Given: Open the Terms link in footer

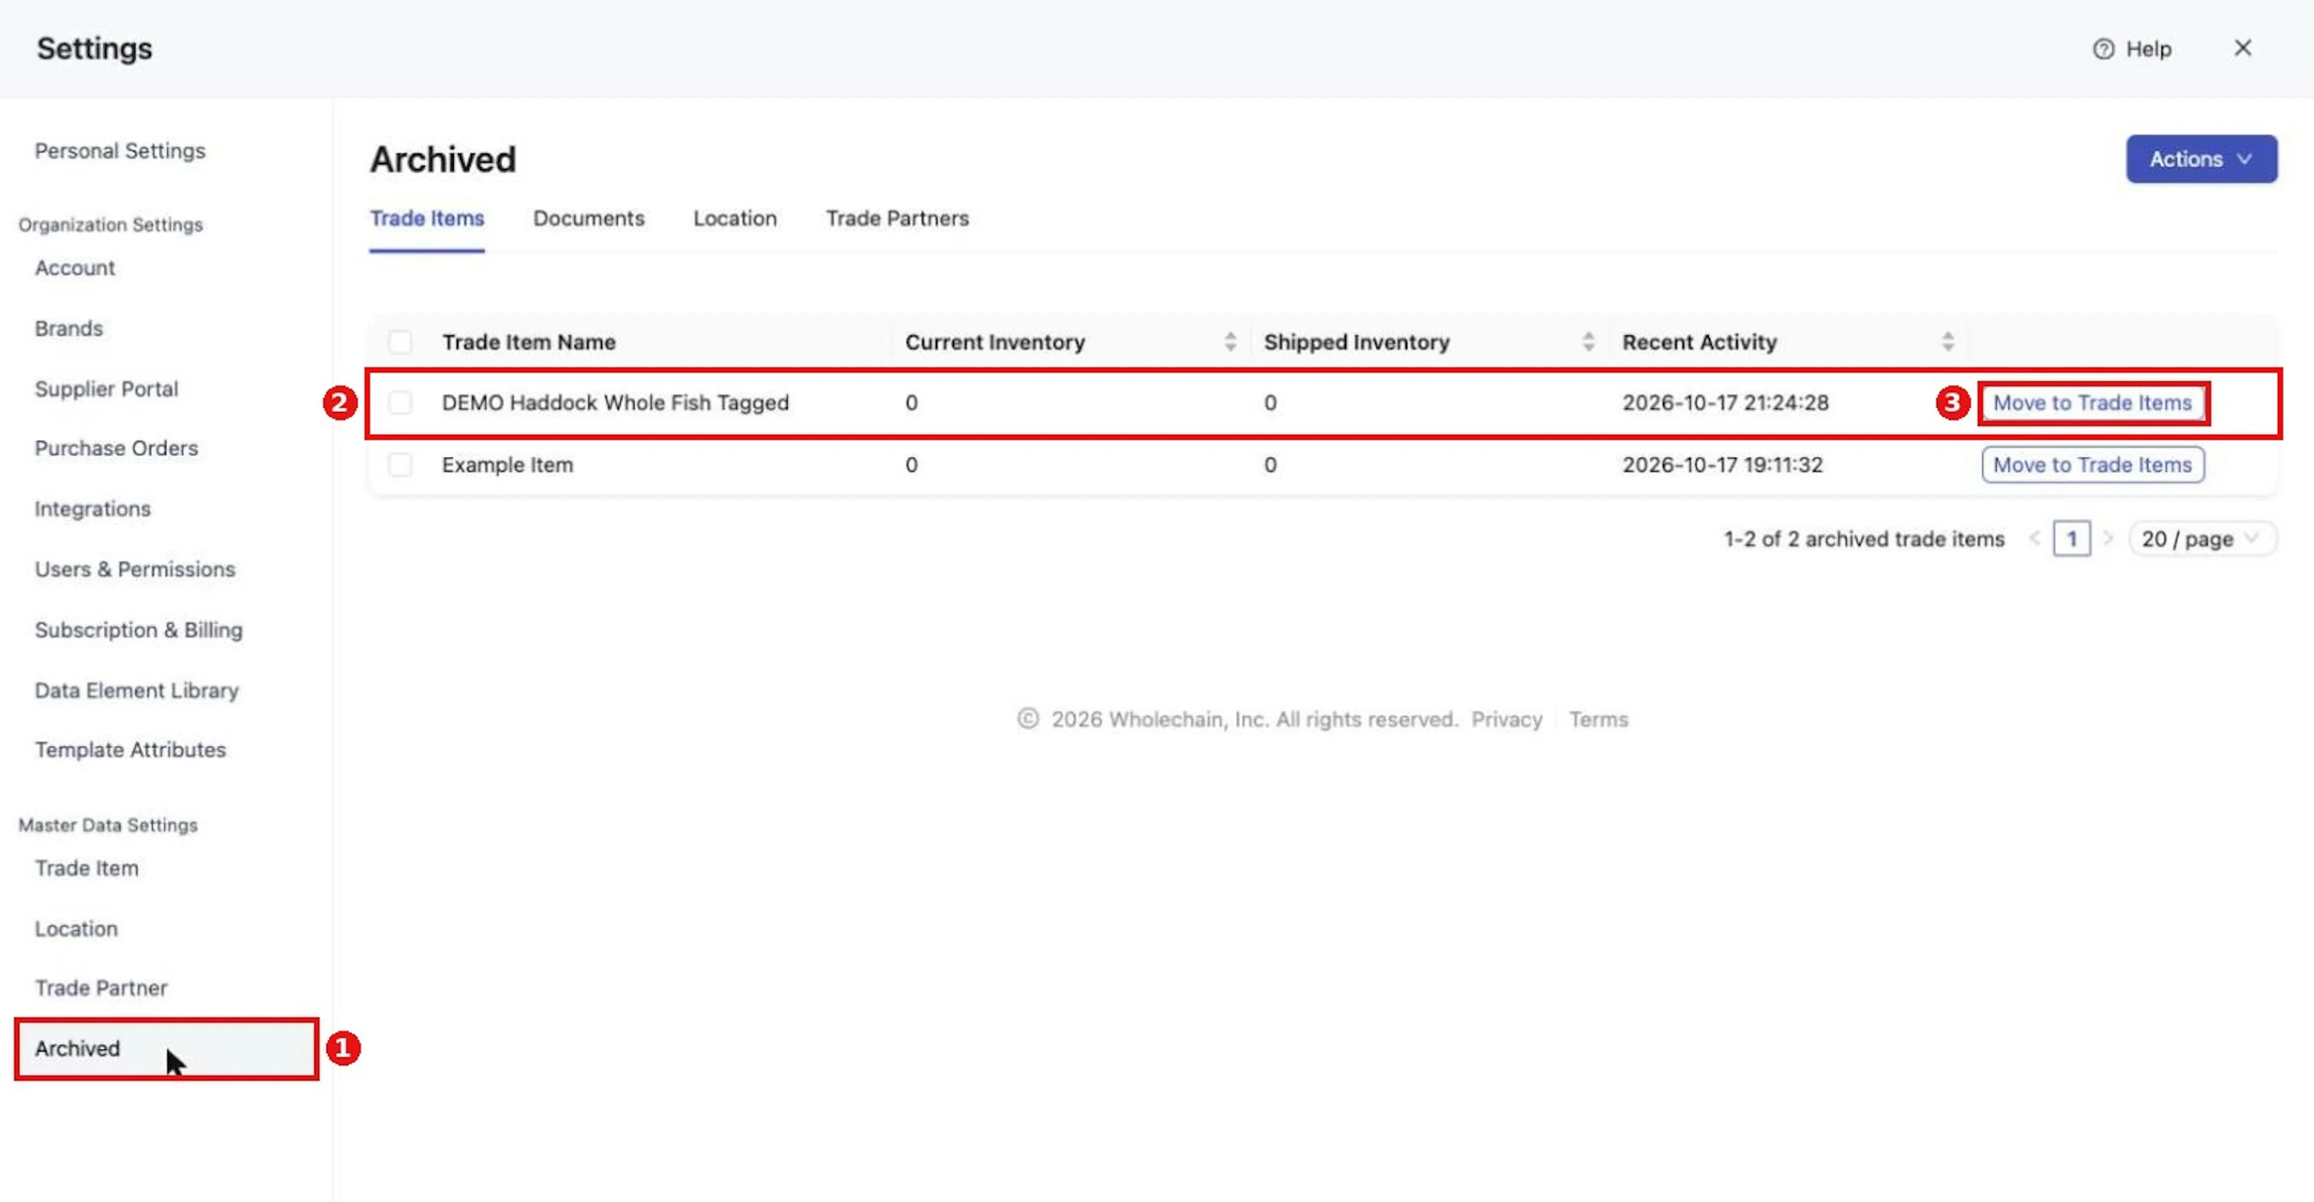Looking at the screenshot, I should pyautogui.click(x=1598, y=719).
